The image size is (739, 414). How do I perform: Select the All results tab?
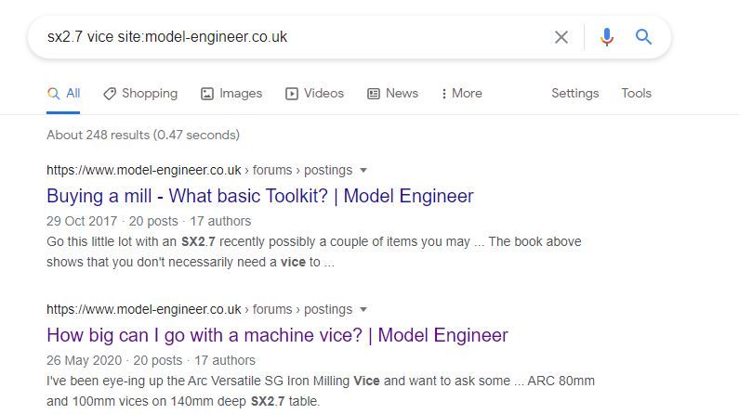pyautogui.click(x=63, y=94)
